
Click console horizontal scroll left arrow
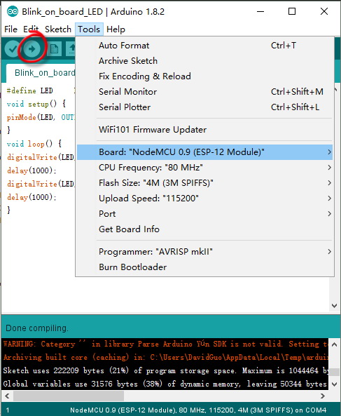coord(7,396)
